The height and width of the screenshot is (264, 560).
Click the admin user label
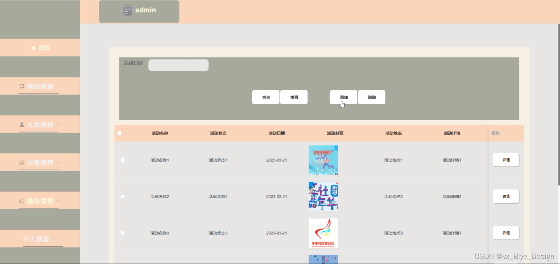click(146, 10)
